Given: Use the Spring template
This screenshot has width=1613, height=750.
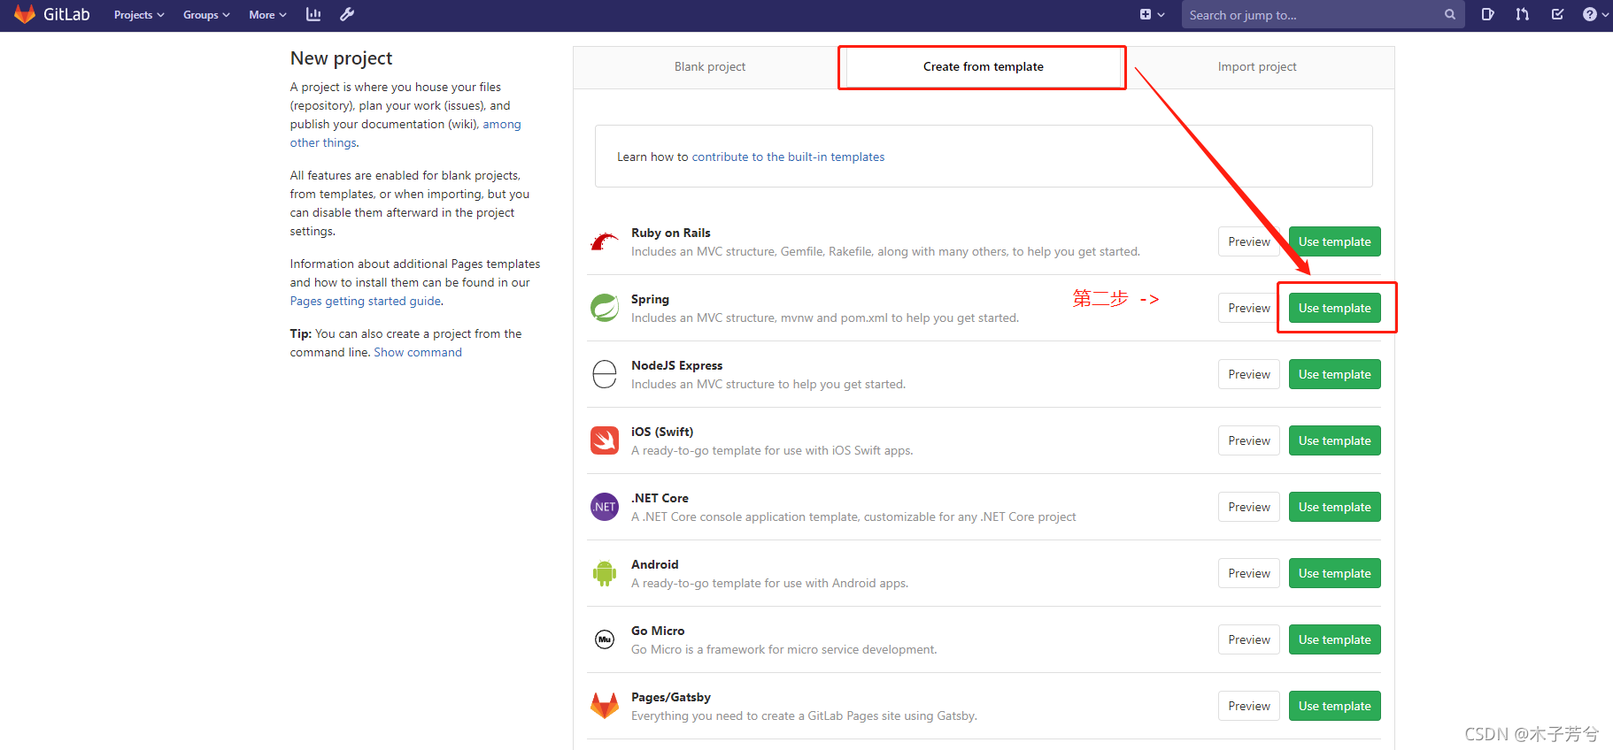Looking at the screenshot, I should (1334, 308).
